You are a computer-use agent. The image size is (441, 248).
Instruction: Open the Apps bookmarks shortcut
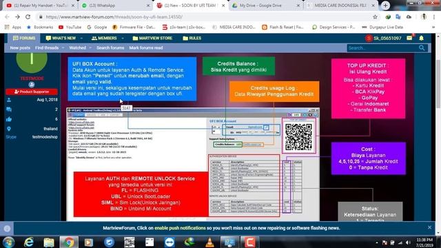click(13, 28)
